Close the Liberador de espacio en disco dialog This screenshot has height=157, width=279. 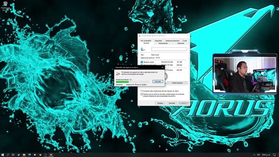coord(163,68)
